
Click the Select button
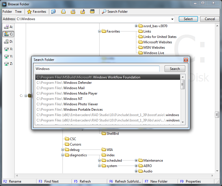(x=188, y=19)
